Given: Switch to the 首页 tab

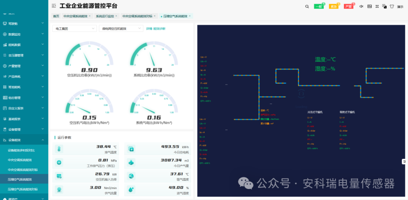Looking at the screenshot, I should coord(56,16).
